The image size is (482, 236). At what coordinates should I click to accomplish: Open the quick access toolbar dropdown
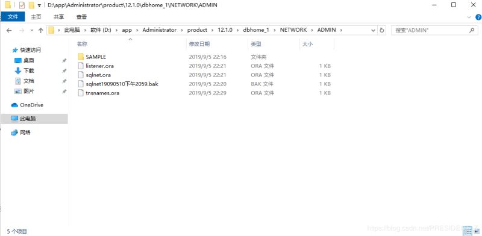(39, 5)
